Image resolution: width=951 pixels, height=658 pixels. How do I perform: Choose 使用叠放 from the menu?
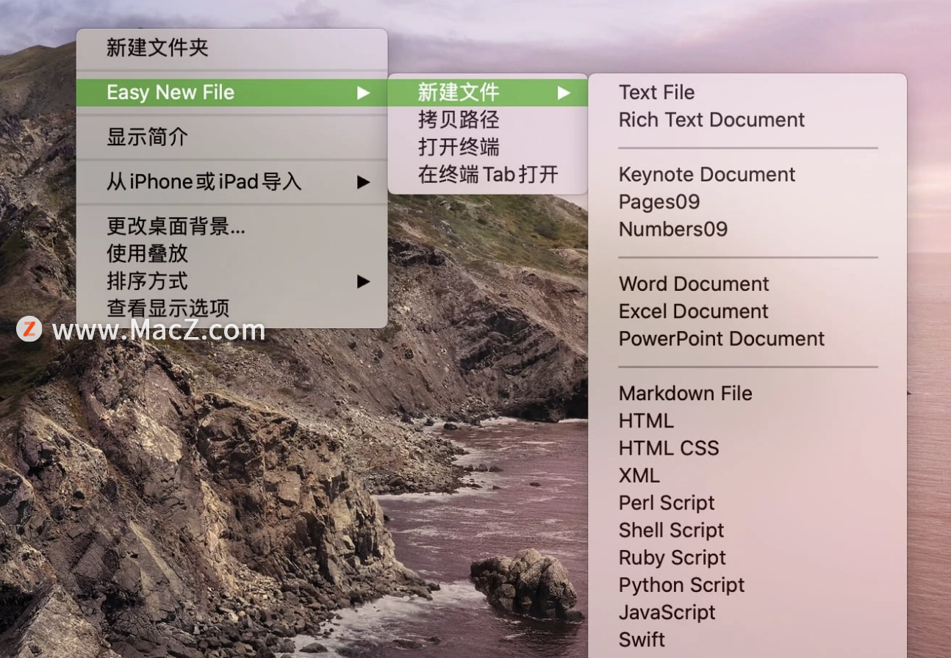(x=232, y=253)
